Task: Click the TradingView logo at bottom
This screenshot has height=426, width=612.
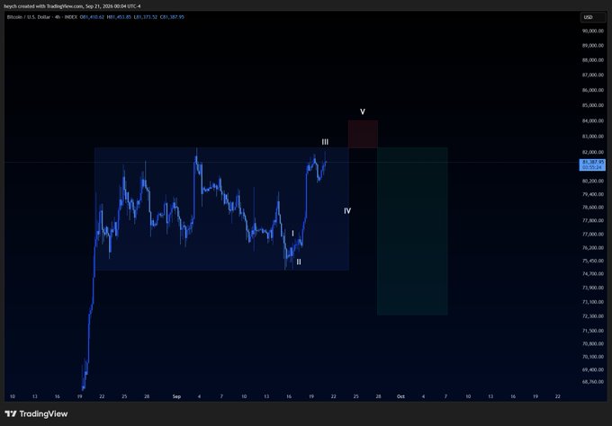Action: (36, 413)
